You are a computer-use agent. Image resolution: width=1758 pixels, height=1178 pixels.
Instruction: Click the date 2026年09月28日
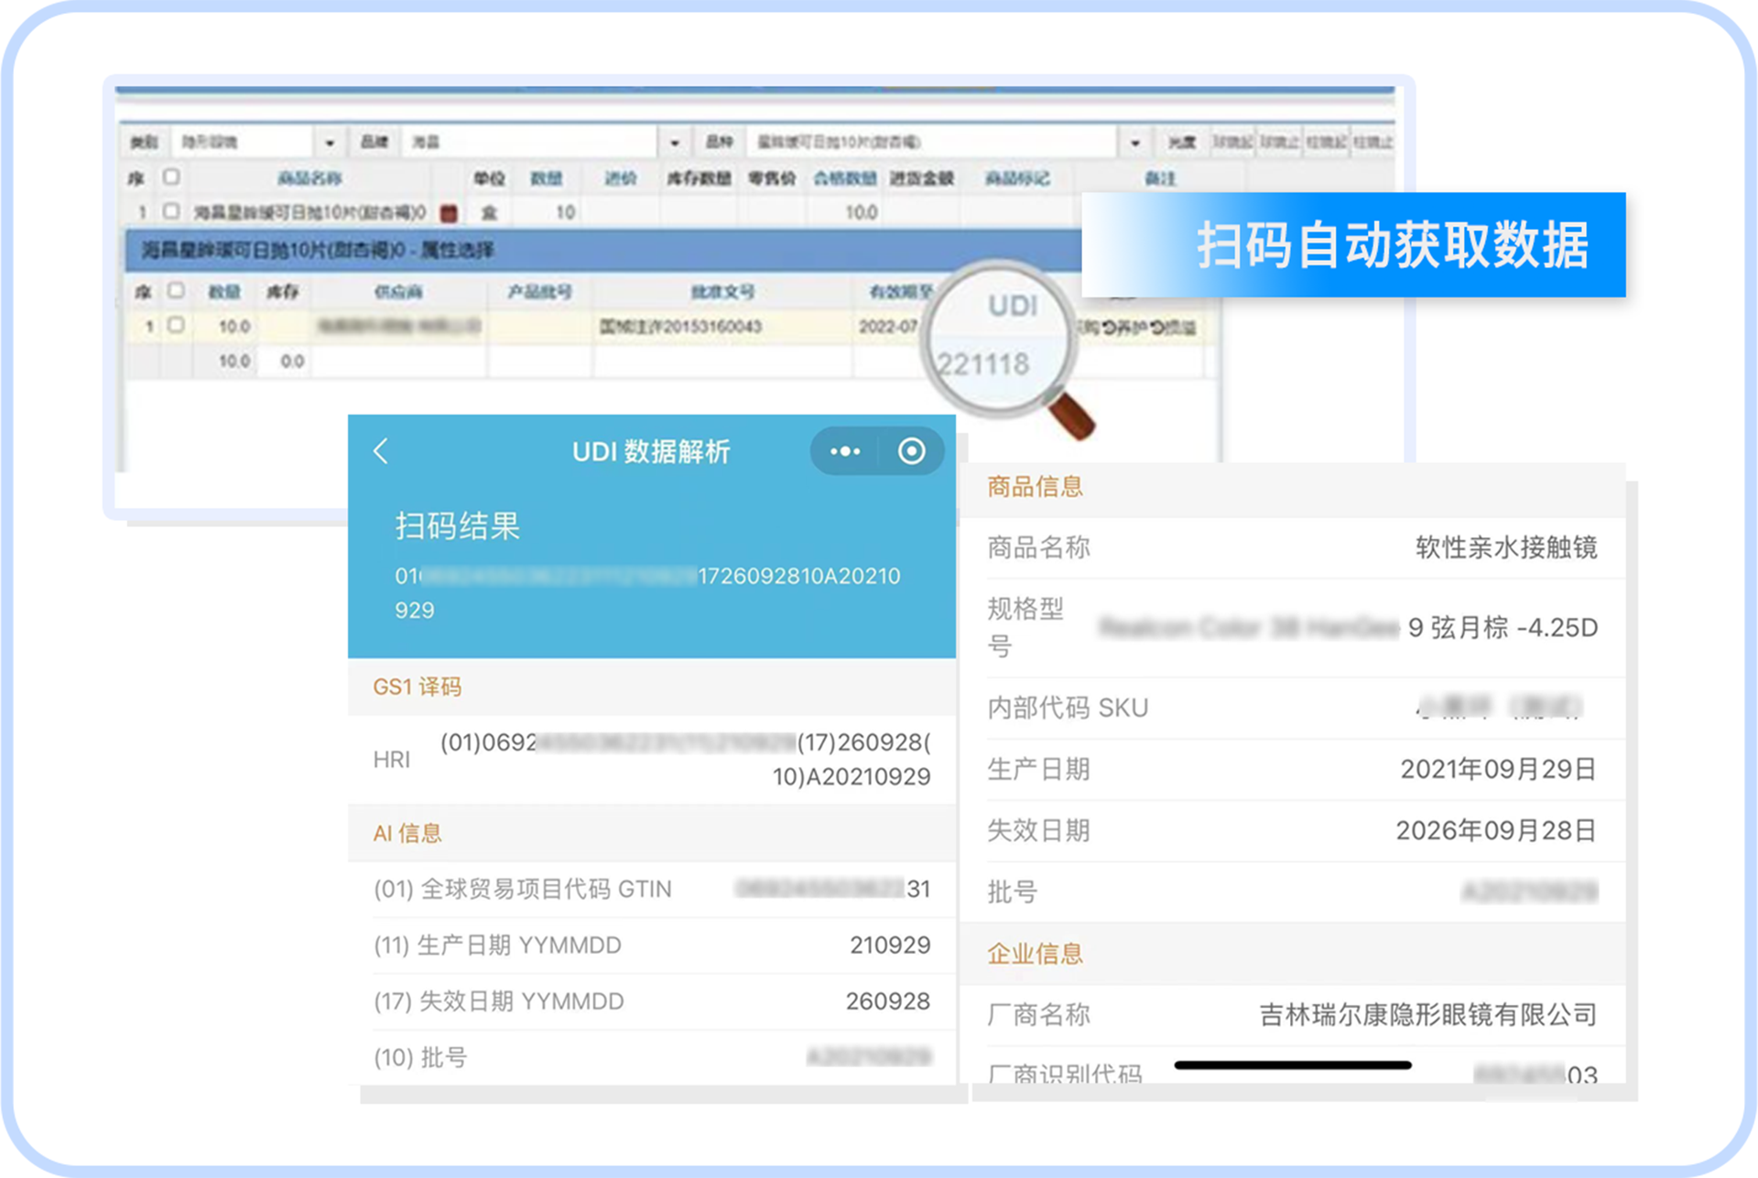point(1496,831)
